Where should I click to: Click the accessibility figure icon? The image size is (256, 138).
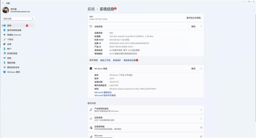point(4,63)
